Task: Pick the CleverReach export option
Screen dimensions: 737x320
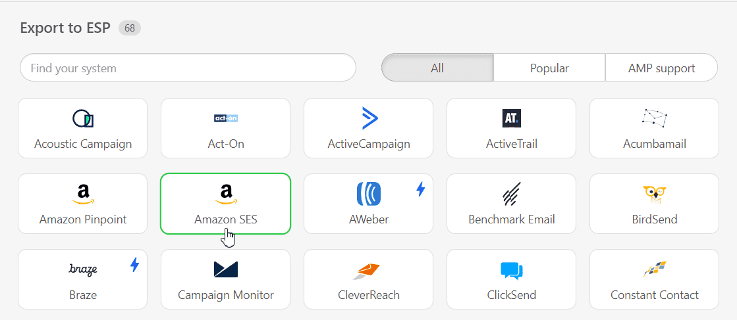Action: coord(369,279)
